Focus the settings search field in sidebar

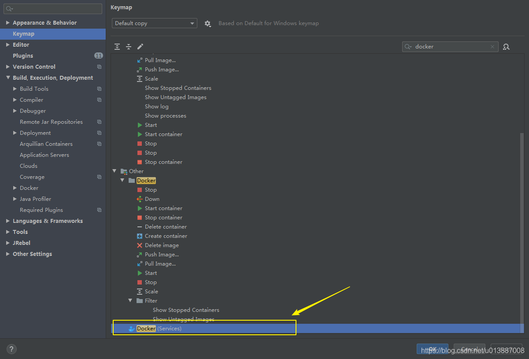click(53, 9)
